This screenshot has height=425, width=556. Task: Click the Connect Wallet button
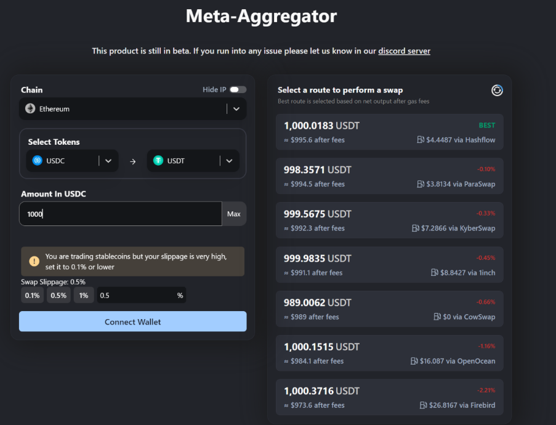[132, 322]
